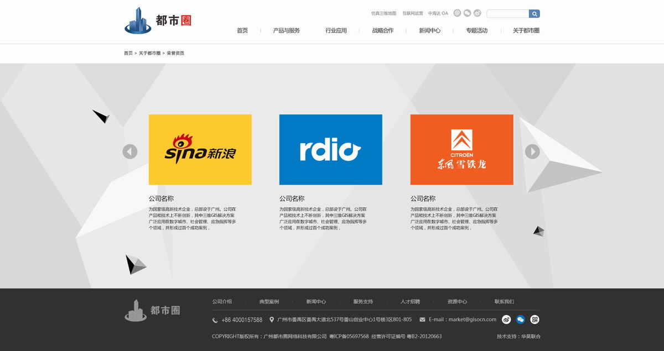Click the blue search magnifier button

(534, 14)
